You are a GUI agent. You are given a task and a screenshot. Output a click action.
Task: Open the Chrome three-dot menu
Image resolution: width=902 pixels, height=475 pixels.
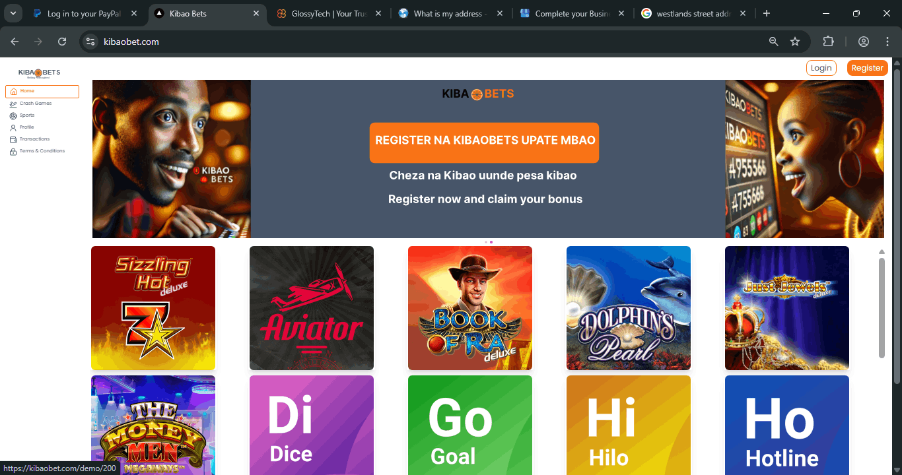tap(887, 41)
